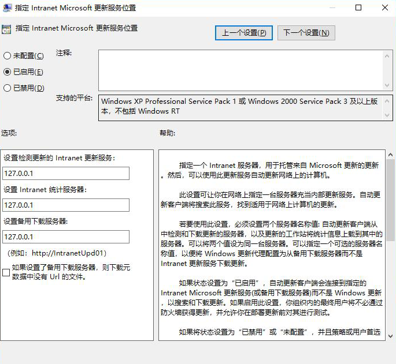This screenshot has width=396, height=364.
Task: Maximize the policy settings window
Action: (x=358, y=8)
